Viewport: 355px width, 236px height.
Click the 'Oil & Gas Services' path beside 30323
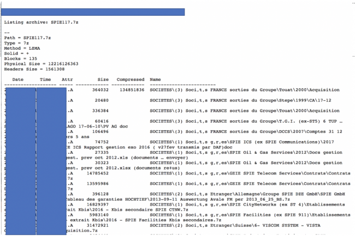tap(246, 162)
